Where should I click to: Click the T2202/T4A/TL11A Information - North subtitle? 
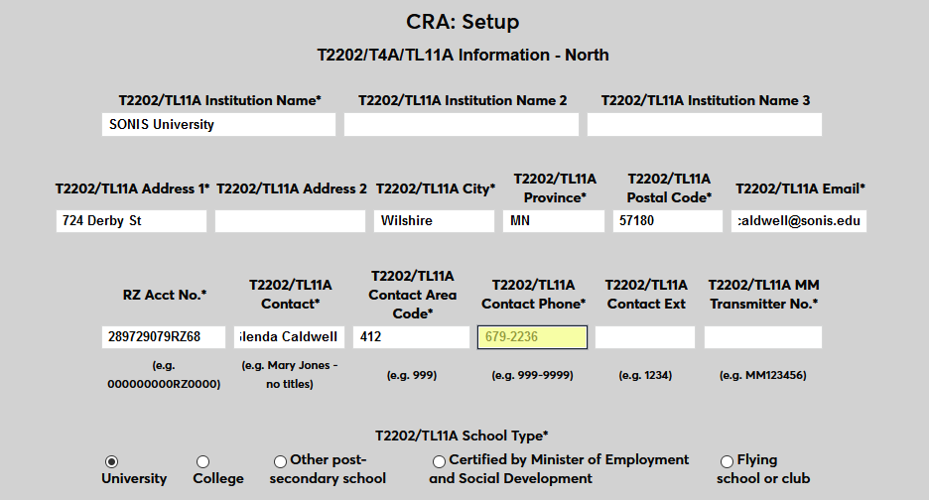463,56
